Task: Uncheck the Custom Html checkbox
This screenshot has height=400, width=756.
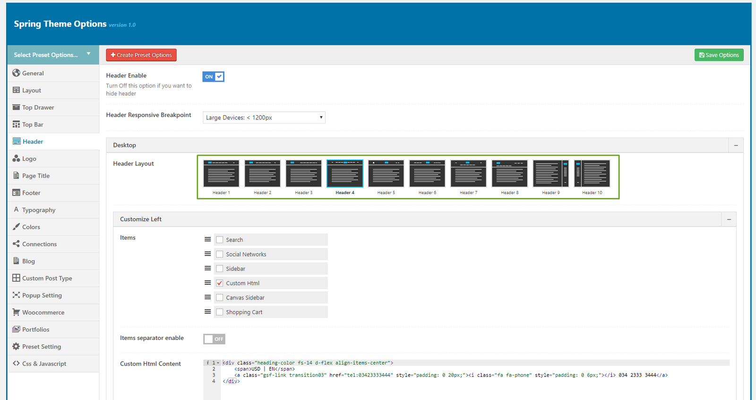Action: pos(220,283)
